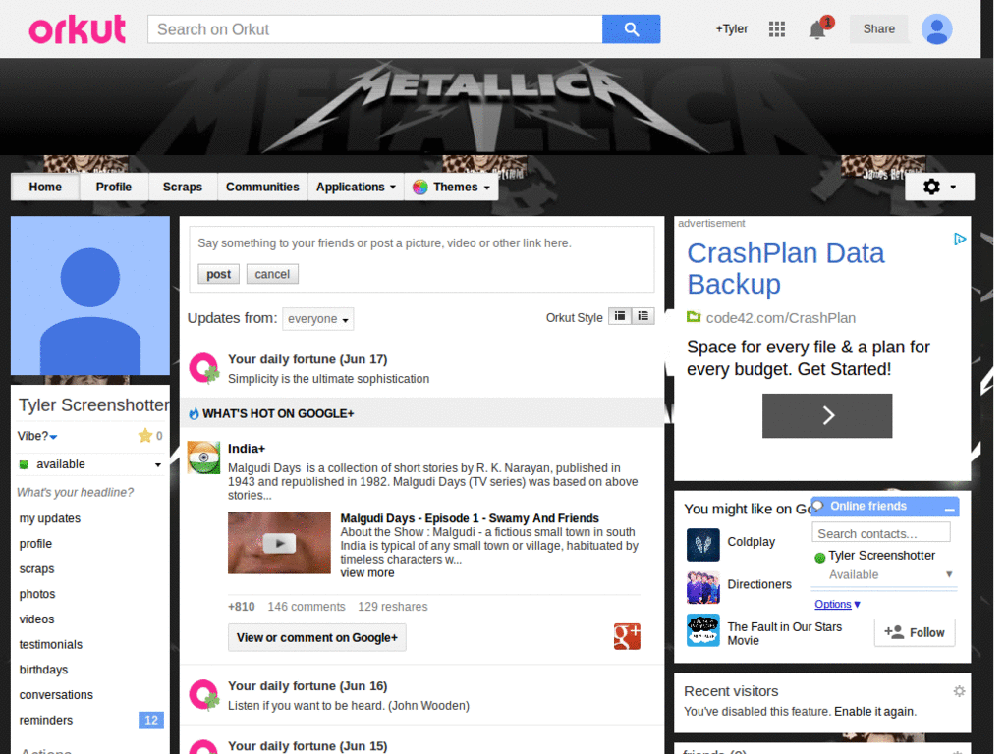Viewport: 1006px width, 754px height.
Task: Click the large profile picture
Action: (x=90, y=296)
